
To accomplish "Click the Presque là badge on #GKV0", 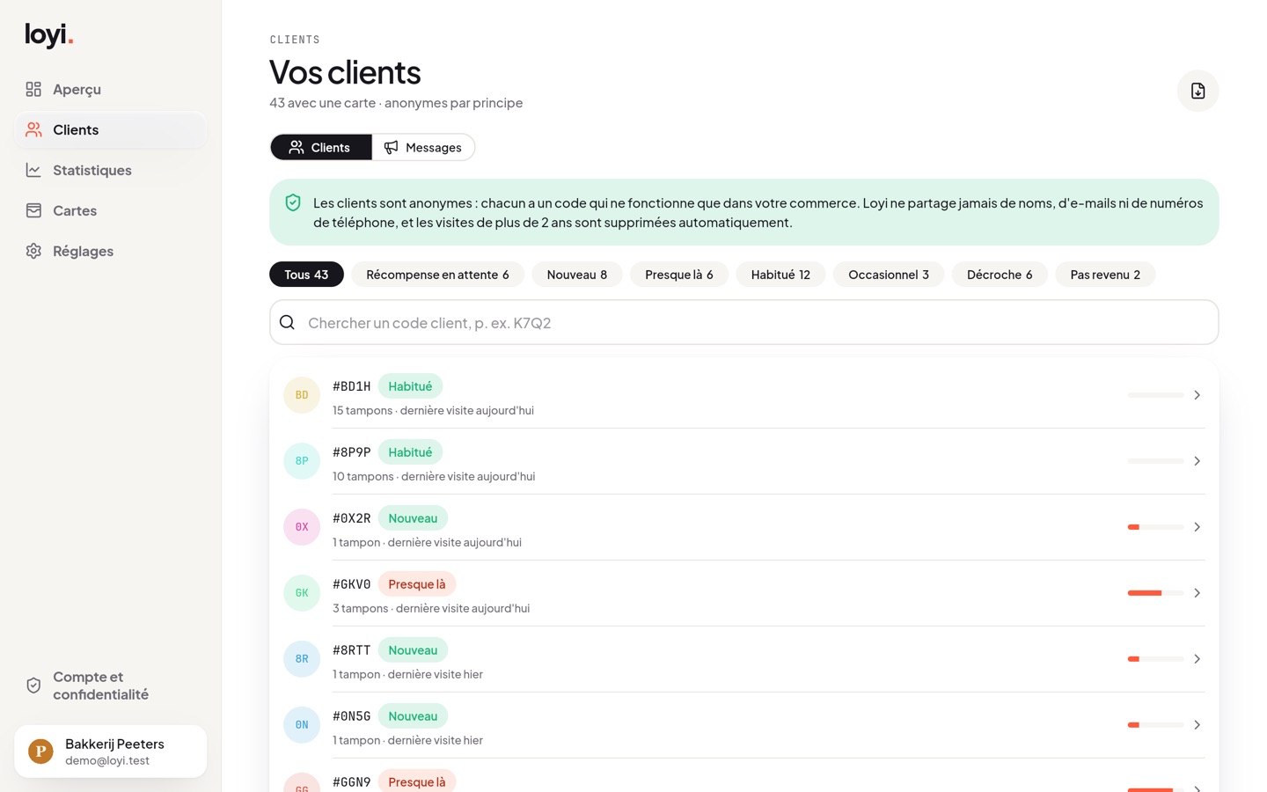I will point(417,584).
